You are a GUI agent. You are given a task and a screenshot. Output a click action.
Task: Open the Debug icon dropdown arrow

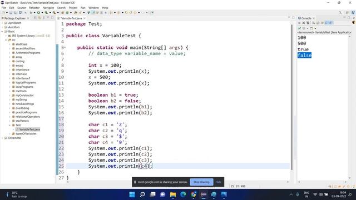[34, 13]
